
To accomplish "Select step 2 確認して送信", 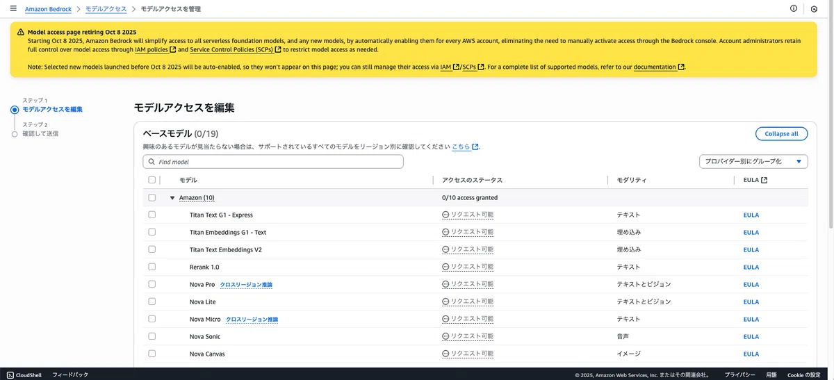I will [40, 133].
